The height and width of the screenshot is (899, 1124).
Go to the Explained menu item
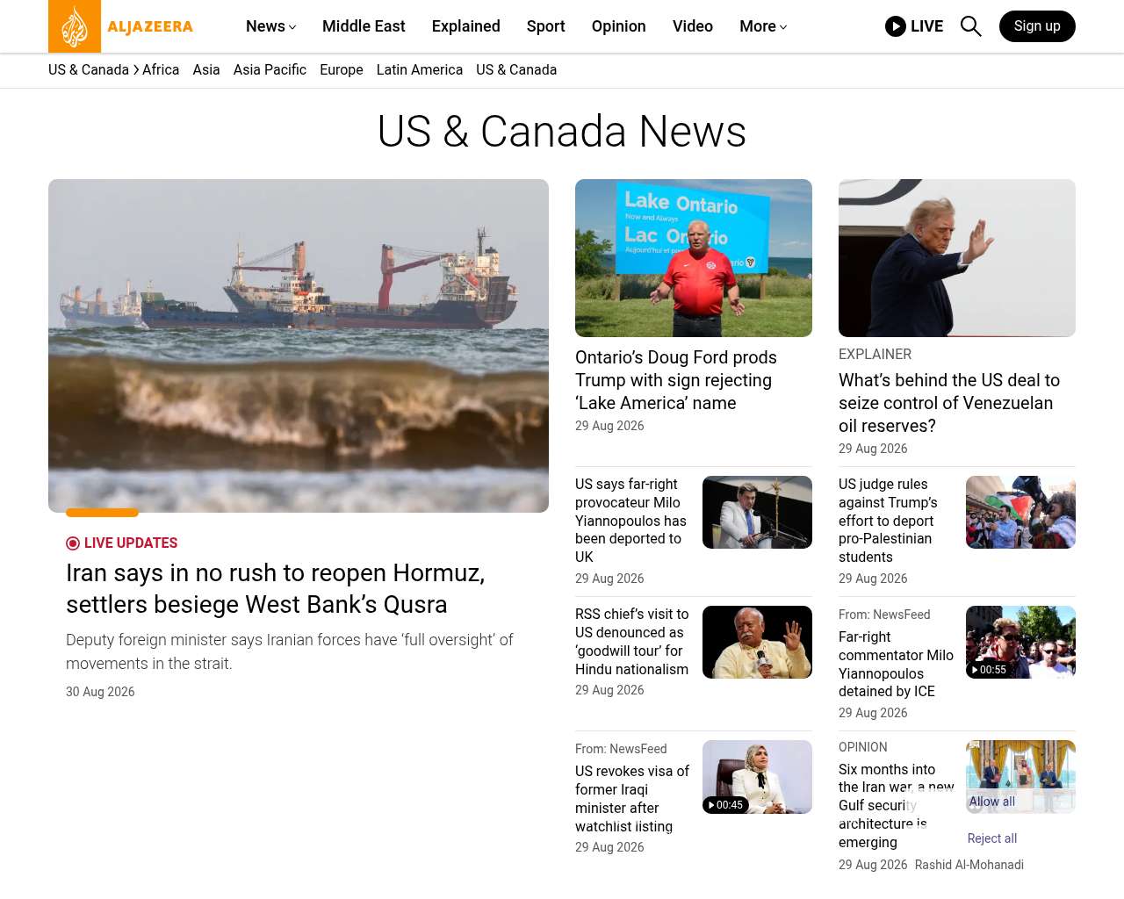tap(466, 26)
